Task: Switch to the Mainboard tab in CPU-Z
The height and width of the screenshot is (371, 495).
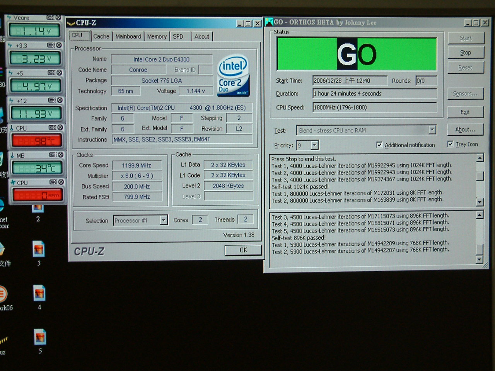Action: (128, 36)
